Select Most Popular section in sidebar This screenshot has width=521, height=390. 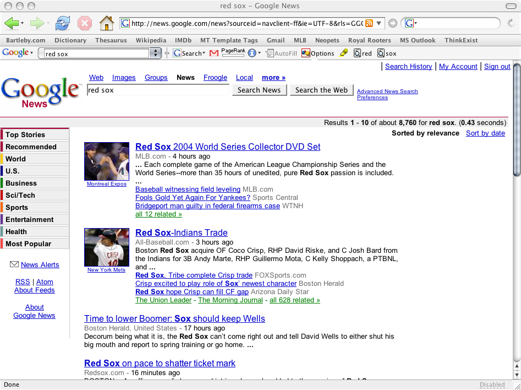tap(35, 243)
